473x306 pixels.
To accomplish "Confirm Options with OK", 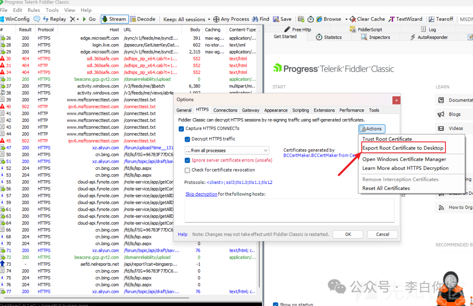I will click(348, 234).
